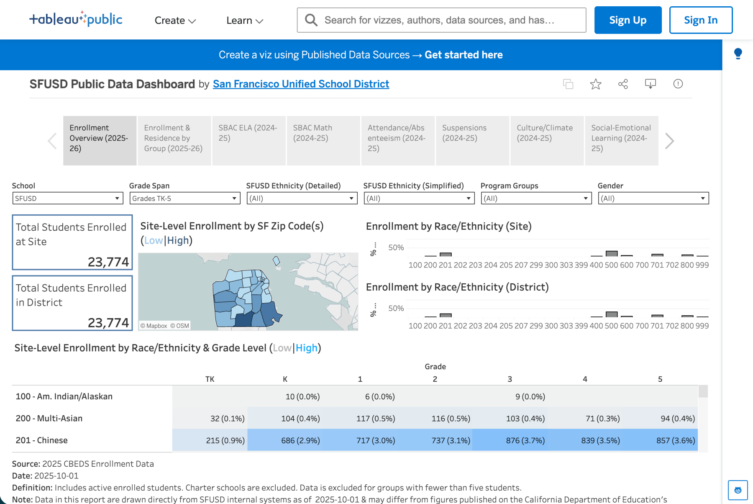Image resolution: width=753 pixels, height=504 pixels.
Task: Switch to Culture/Climate (2024-25) tab
Action: tap(547, 141)
